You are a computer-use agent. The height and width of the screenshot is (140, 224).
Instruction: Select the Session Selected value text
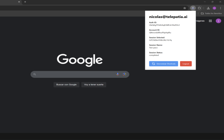point(160,40)
